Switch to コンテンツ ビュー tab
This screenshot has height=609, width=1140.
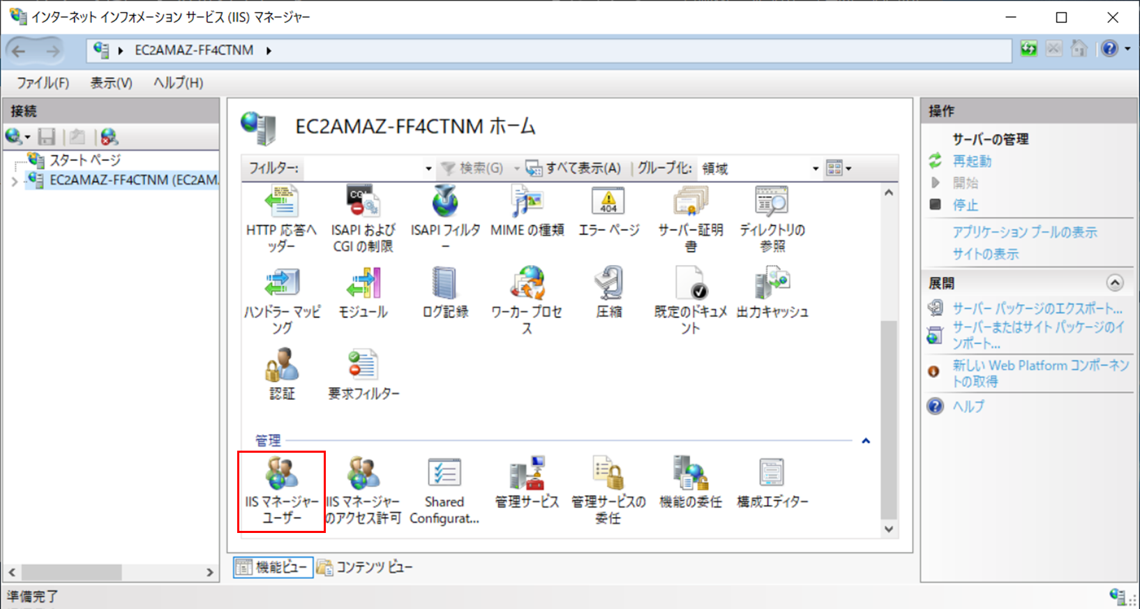coord(365,567)
